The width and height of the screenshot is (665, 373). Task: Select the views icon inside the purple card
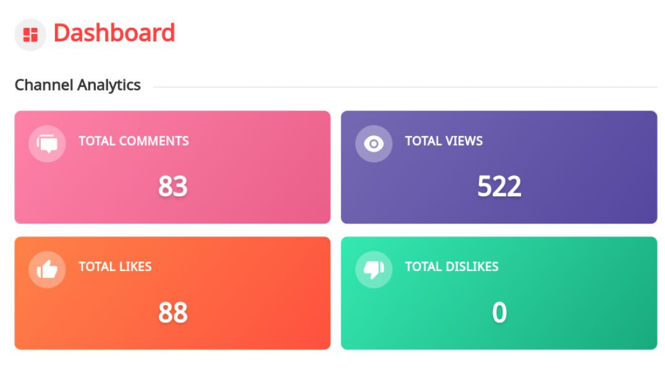pyautogui.click(x=373, y=143)
